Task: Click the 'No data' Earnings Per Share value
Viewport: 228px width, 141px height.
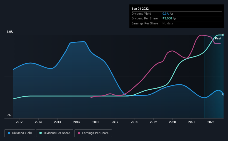Action: click(x=168, y=23)
